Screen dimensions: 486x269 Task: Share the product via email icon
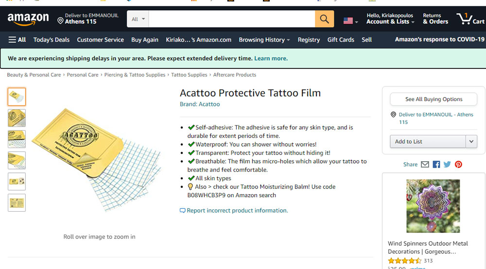[x=425, y=165]
